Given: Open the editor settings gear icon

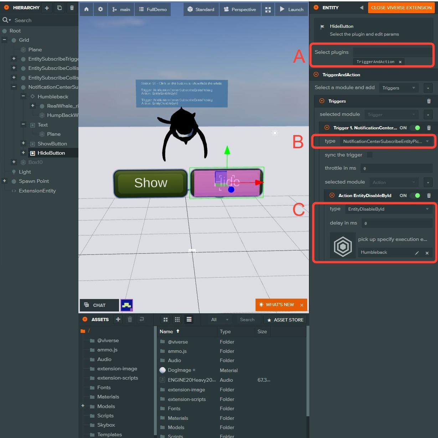Looking at the screenshot, I should [x=101, y=9].
